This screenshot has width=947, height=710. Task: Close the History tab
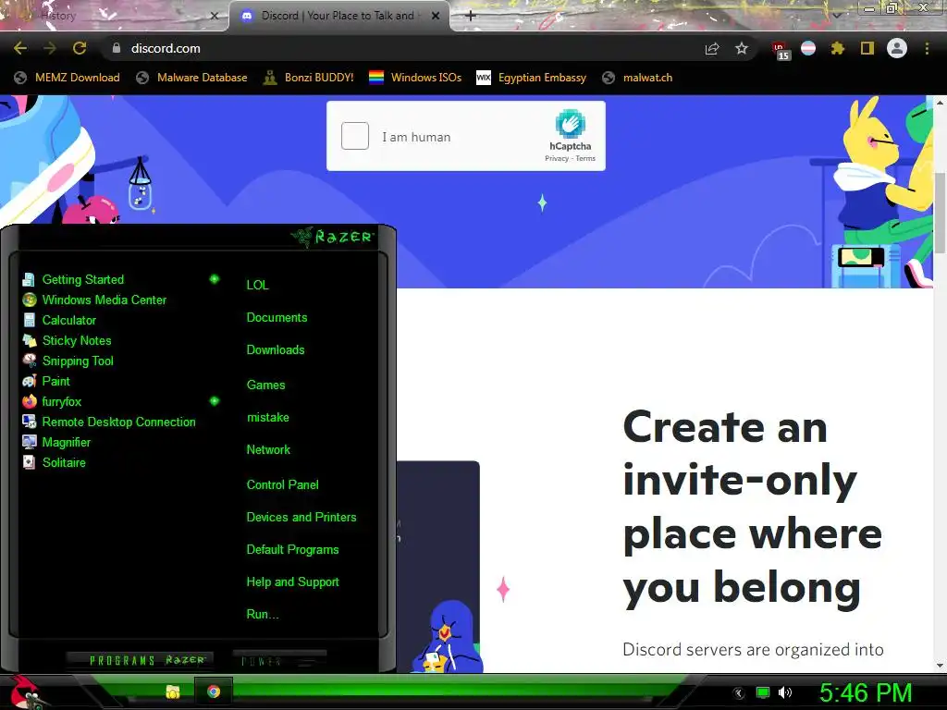point(215,16)
